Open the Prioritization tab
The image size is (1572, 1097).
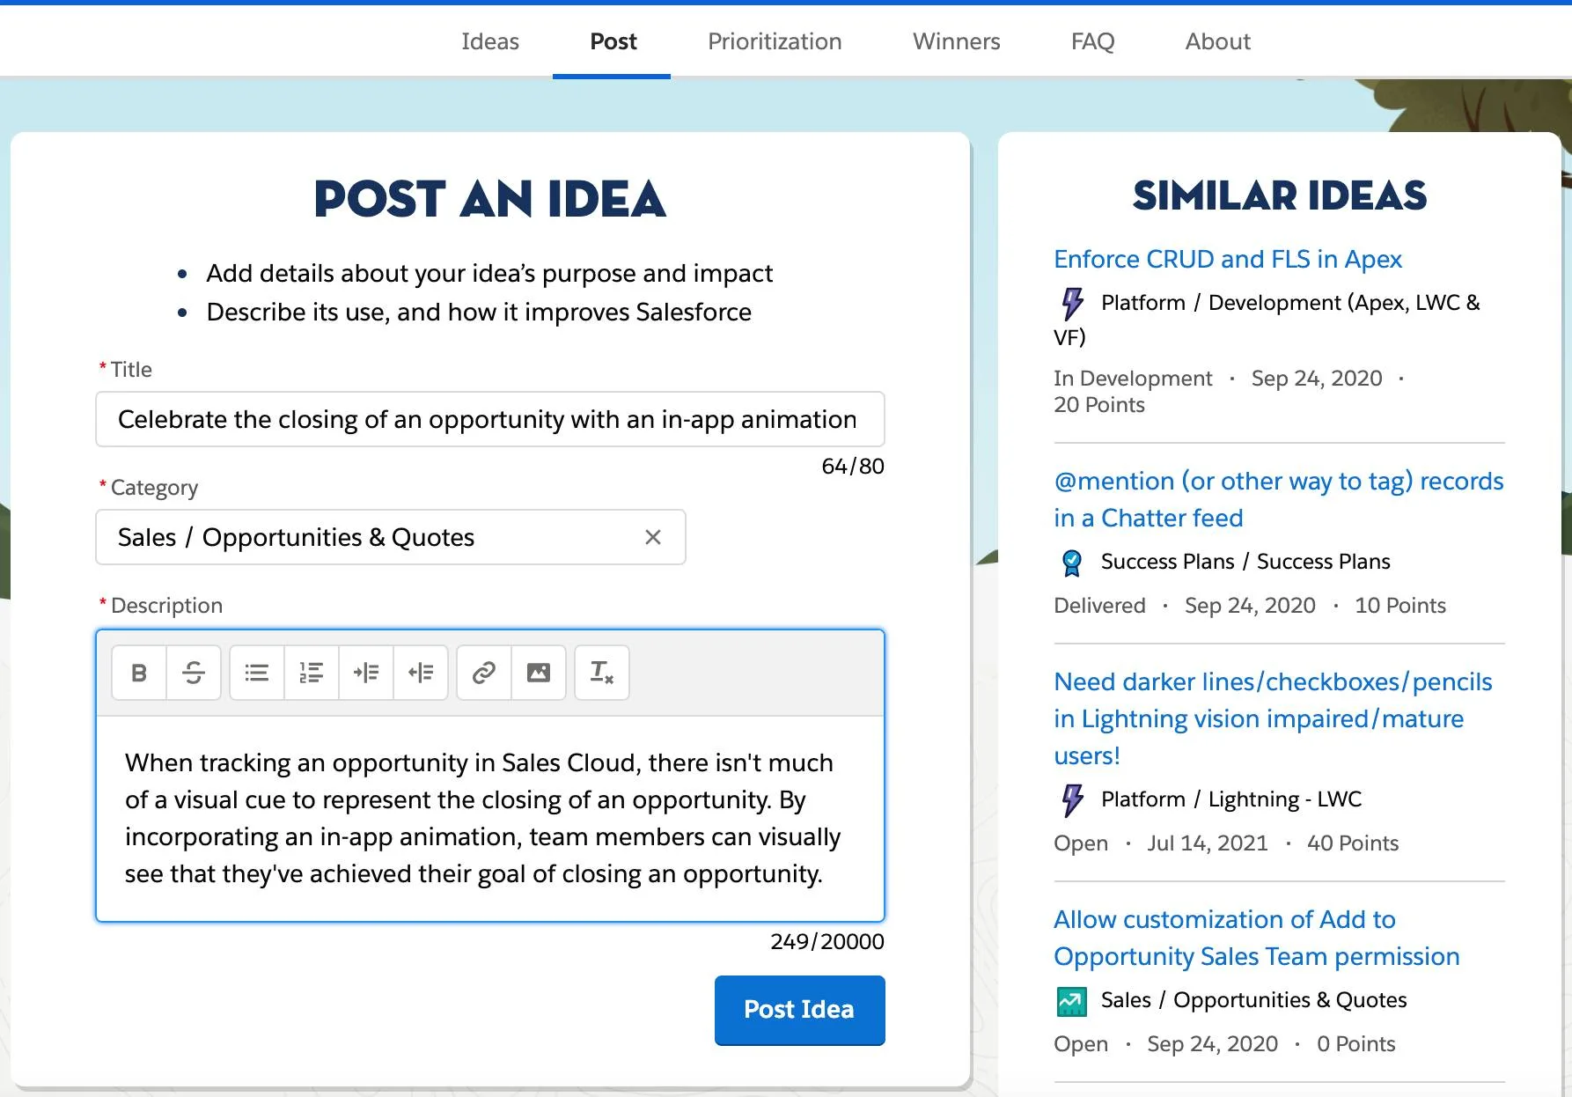pos(775,40)
